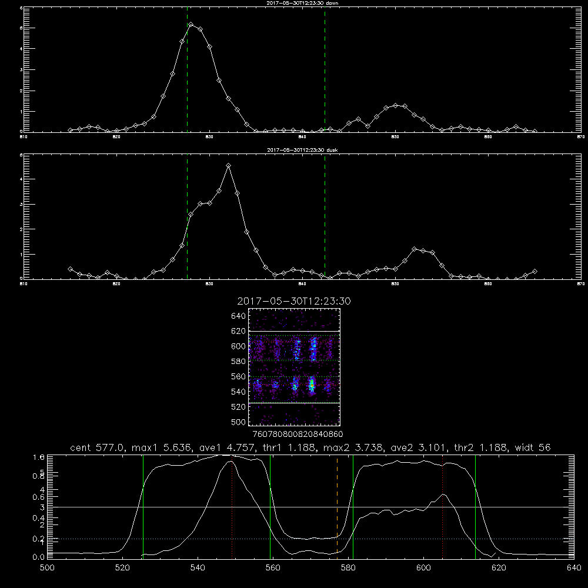Click the spectral heatmap image
The image size is (588, 588).
click(x=295, y=367)
